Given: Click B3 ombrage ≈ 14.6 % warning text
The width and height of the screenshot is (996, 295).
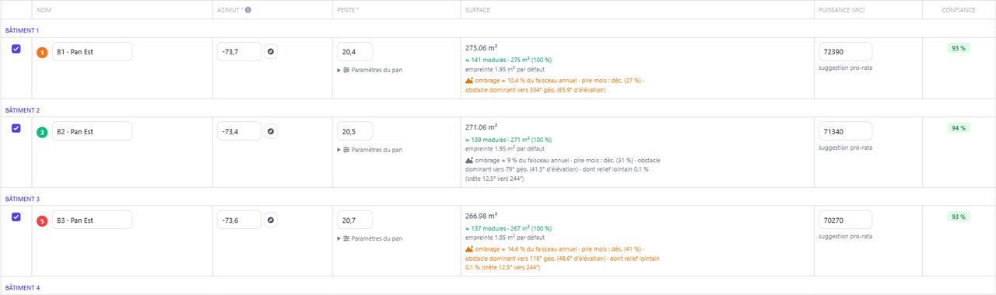Looking at the screenshot, I should (x=562, y=258).
